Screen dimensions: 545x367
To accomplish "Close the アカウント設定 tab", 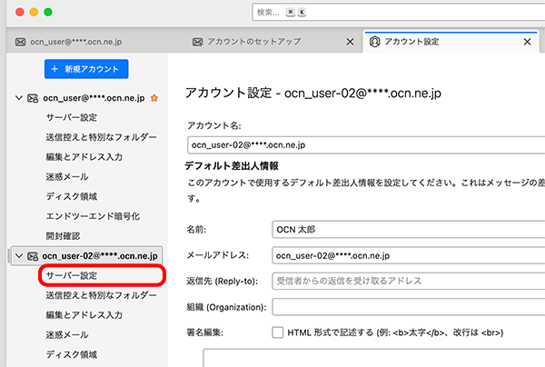I will pos(527,43).
